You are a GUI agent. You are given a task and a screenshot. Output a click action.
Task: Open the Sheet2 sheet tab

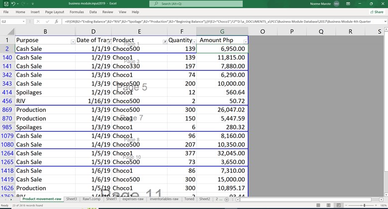204,199
